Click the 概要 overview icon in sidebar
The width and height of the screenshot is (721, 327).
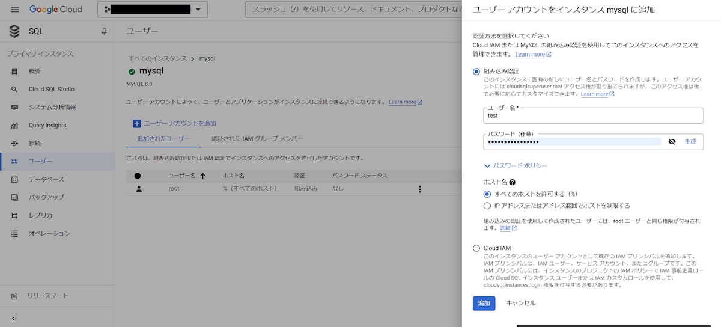click(x=14, y=71)
